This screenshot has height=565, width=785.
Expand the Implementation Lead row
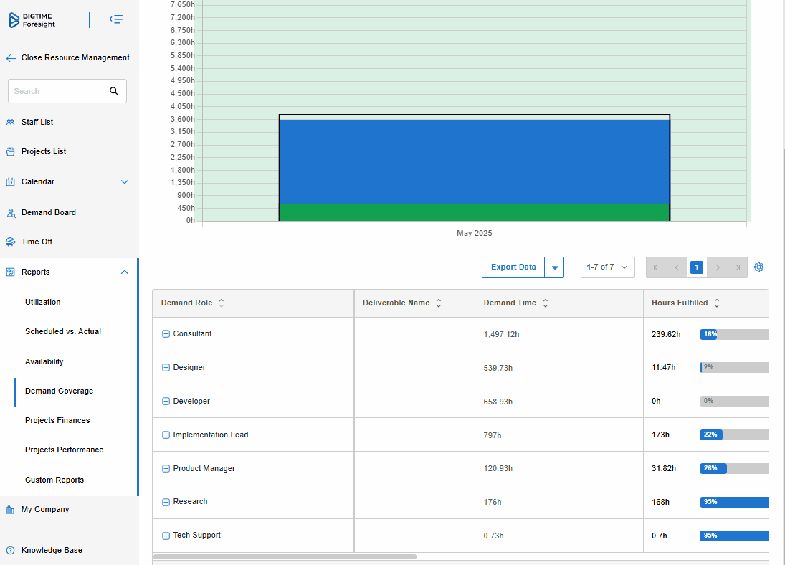166,435
